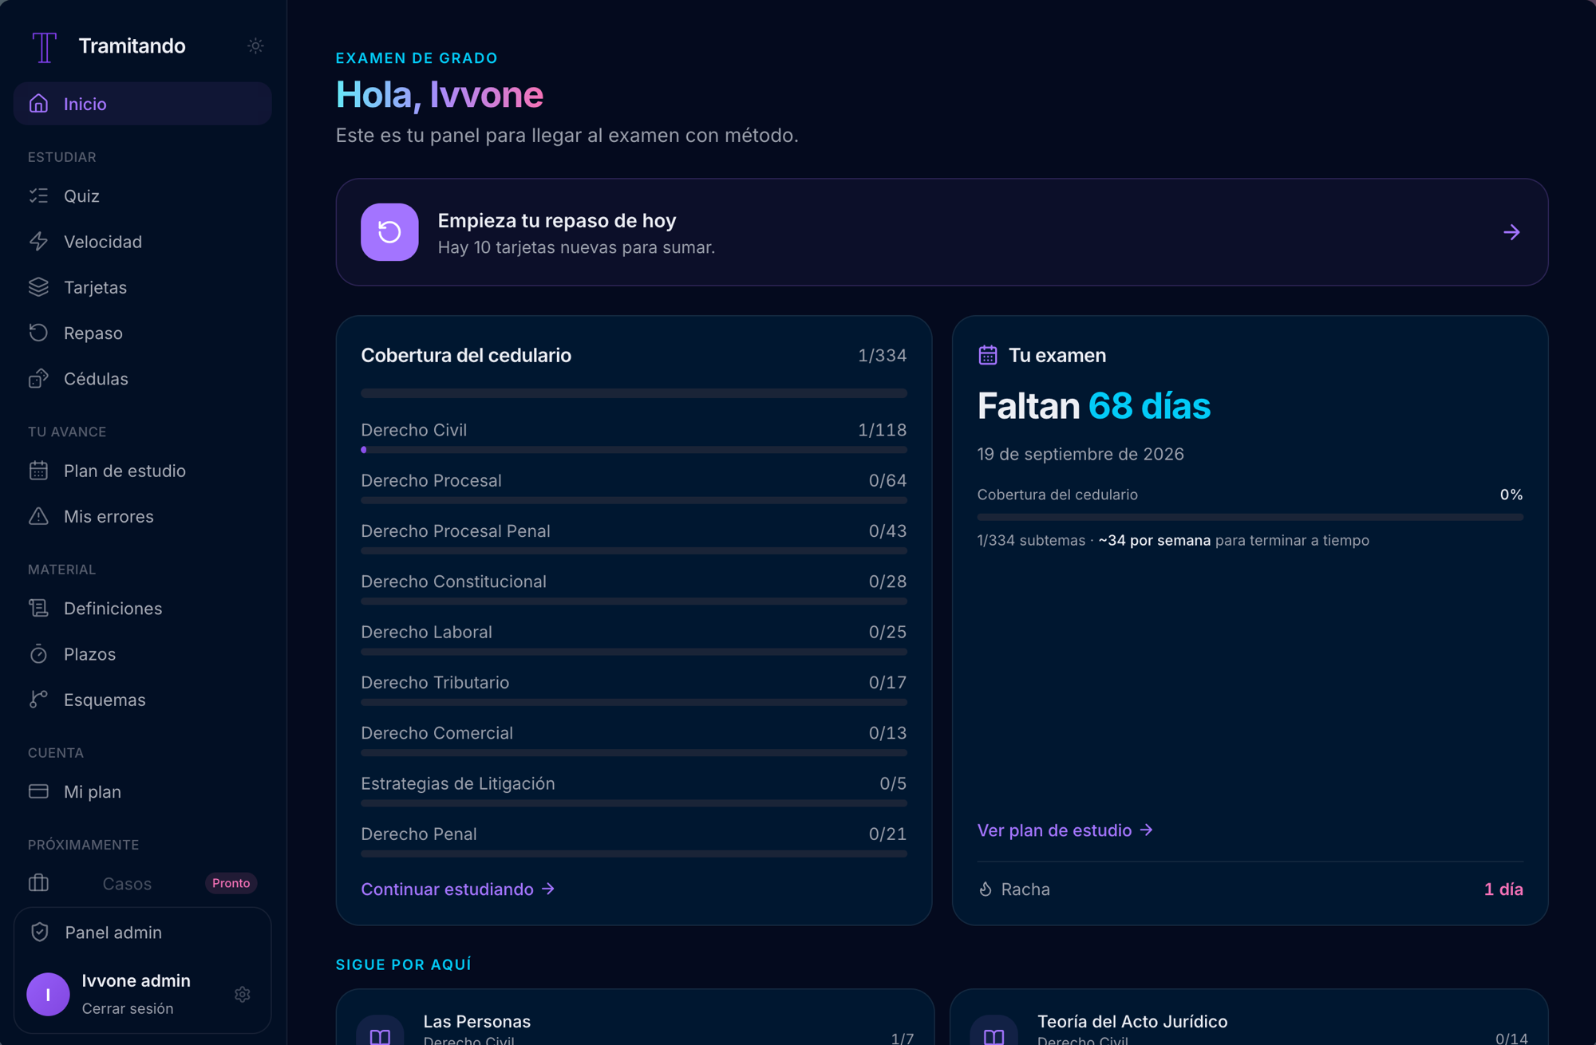This screenshot has height=1045, width=1596.
Task: Click the Tu examen calendar icon
Action: coord(988,355)
